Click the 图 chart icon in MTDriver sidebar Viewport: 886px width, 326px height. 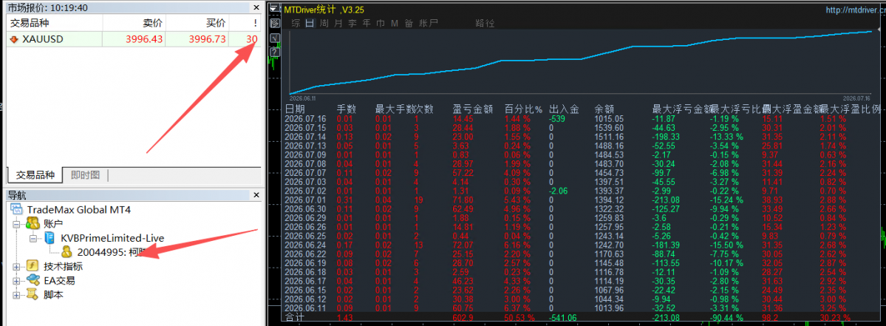[x=275, y=23]
